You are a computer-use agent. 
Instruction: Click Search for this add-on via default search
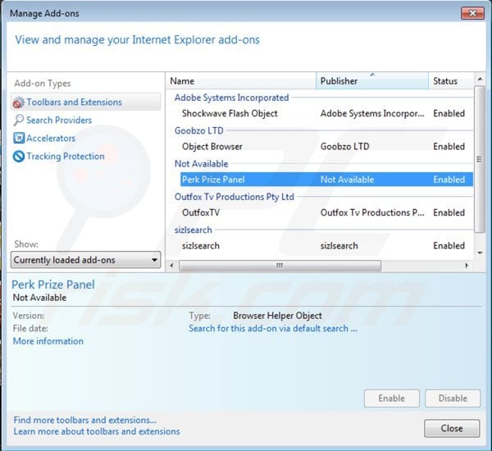tap(273, 328)
